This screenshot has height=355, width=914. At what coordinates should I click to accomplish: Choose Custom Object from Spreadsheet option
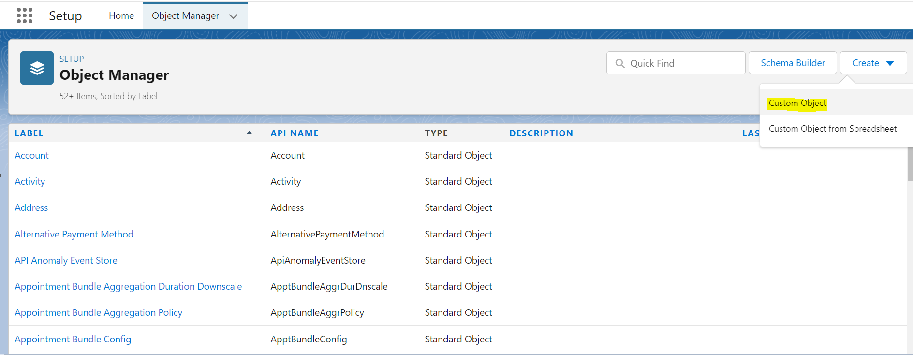pyautogui.click(x=832, y=129)
